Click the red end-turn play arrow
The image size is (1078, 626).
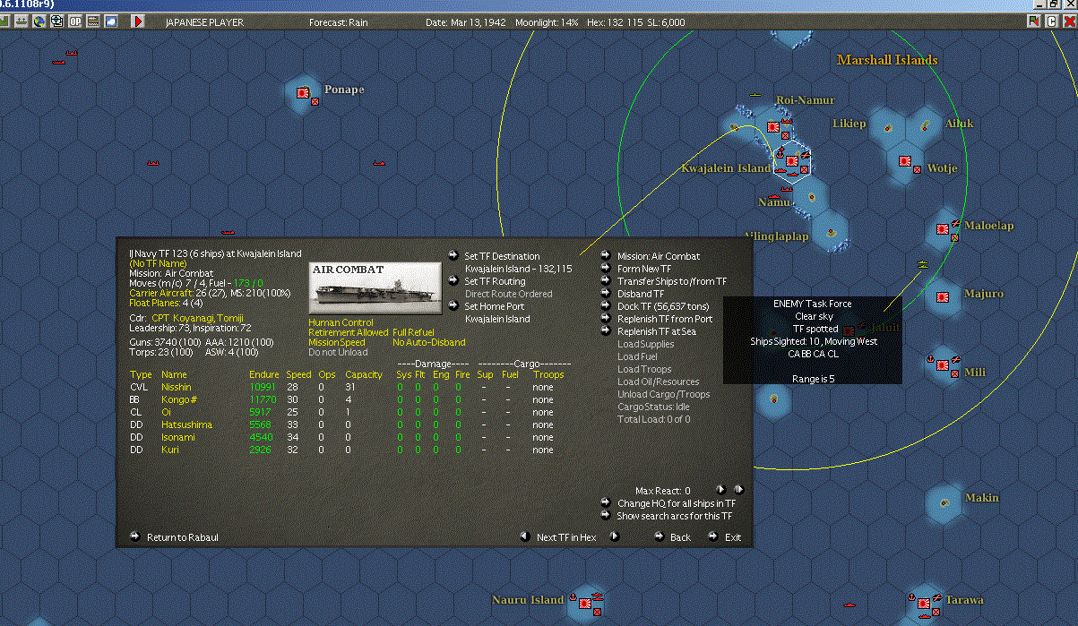click(x=138, y=21)
